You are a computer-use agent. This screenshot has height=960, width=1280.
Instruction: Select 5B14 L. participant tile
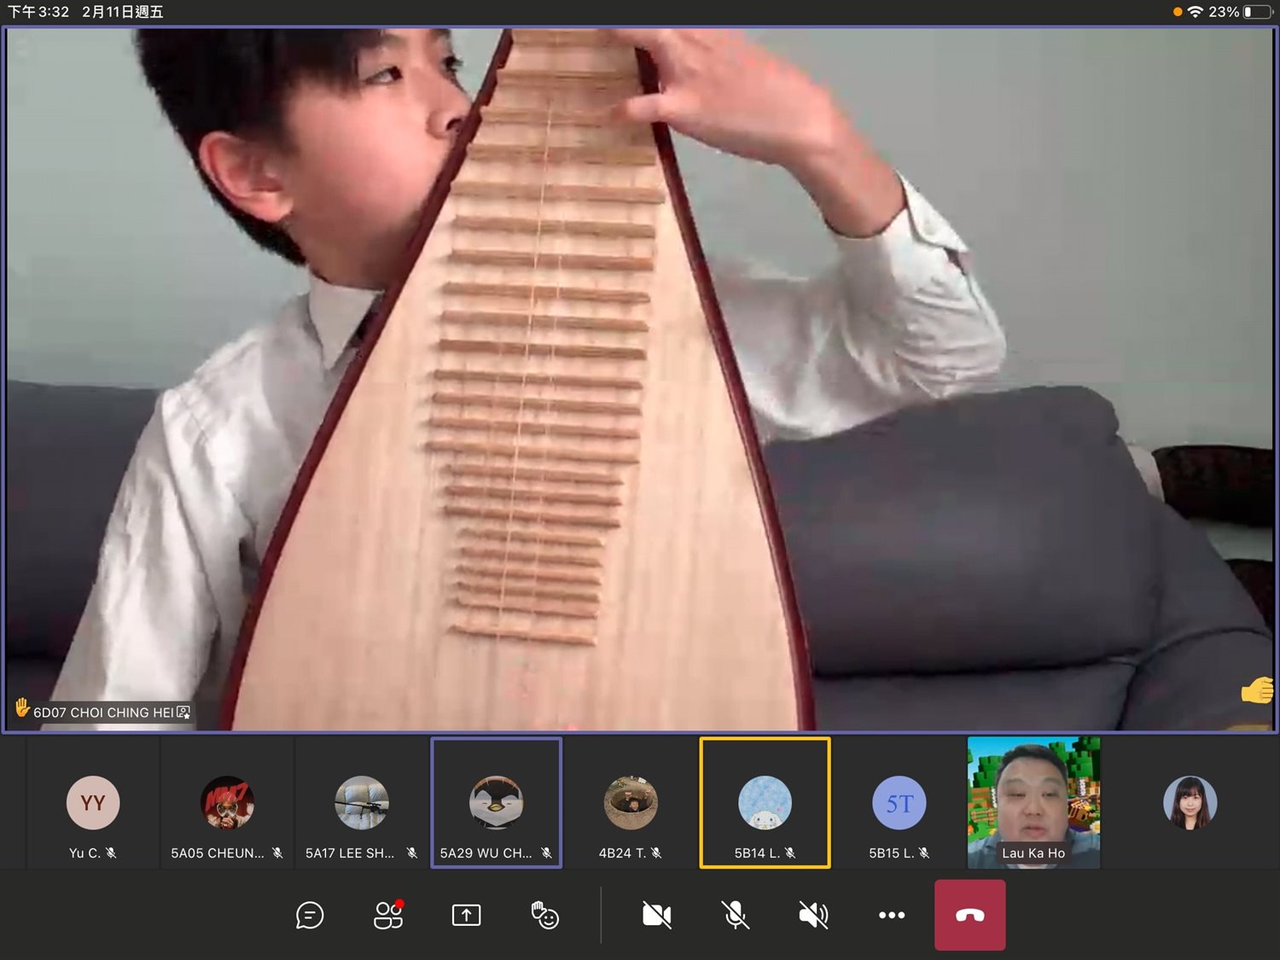pos(765,804)
